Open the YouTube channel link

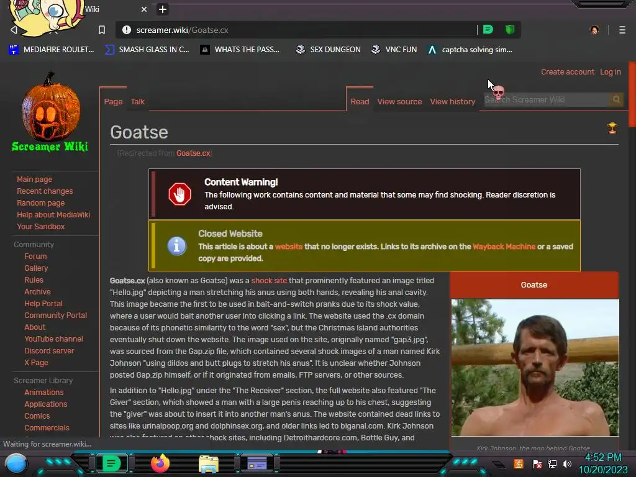[x=53, y=338]
